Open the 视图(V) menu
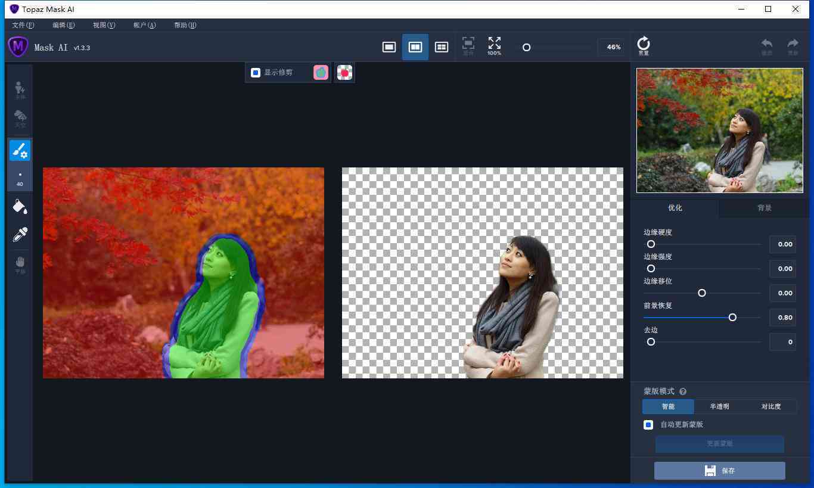 (x=104, y=25)
